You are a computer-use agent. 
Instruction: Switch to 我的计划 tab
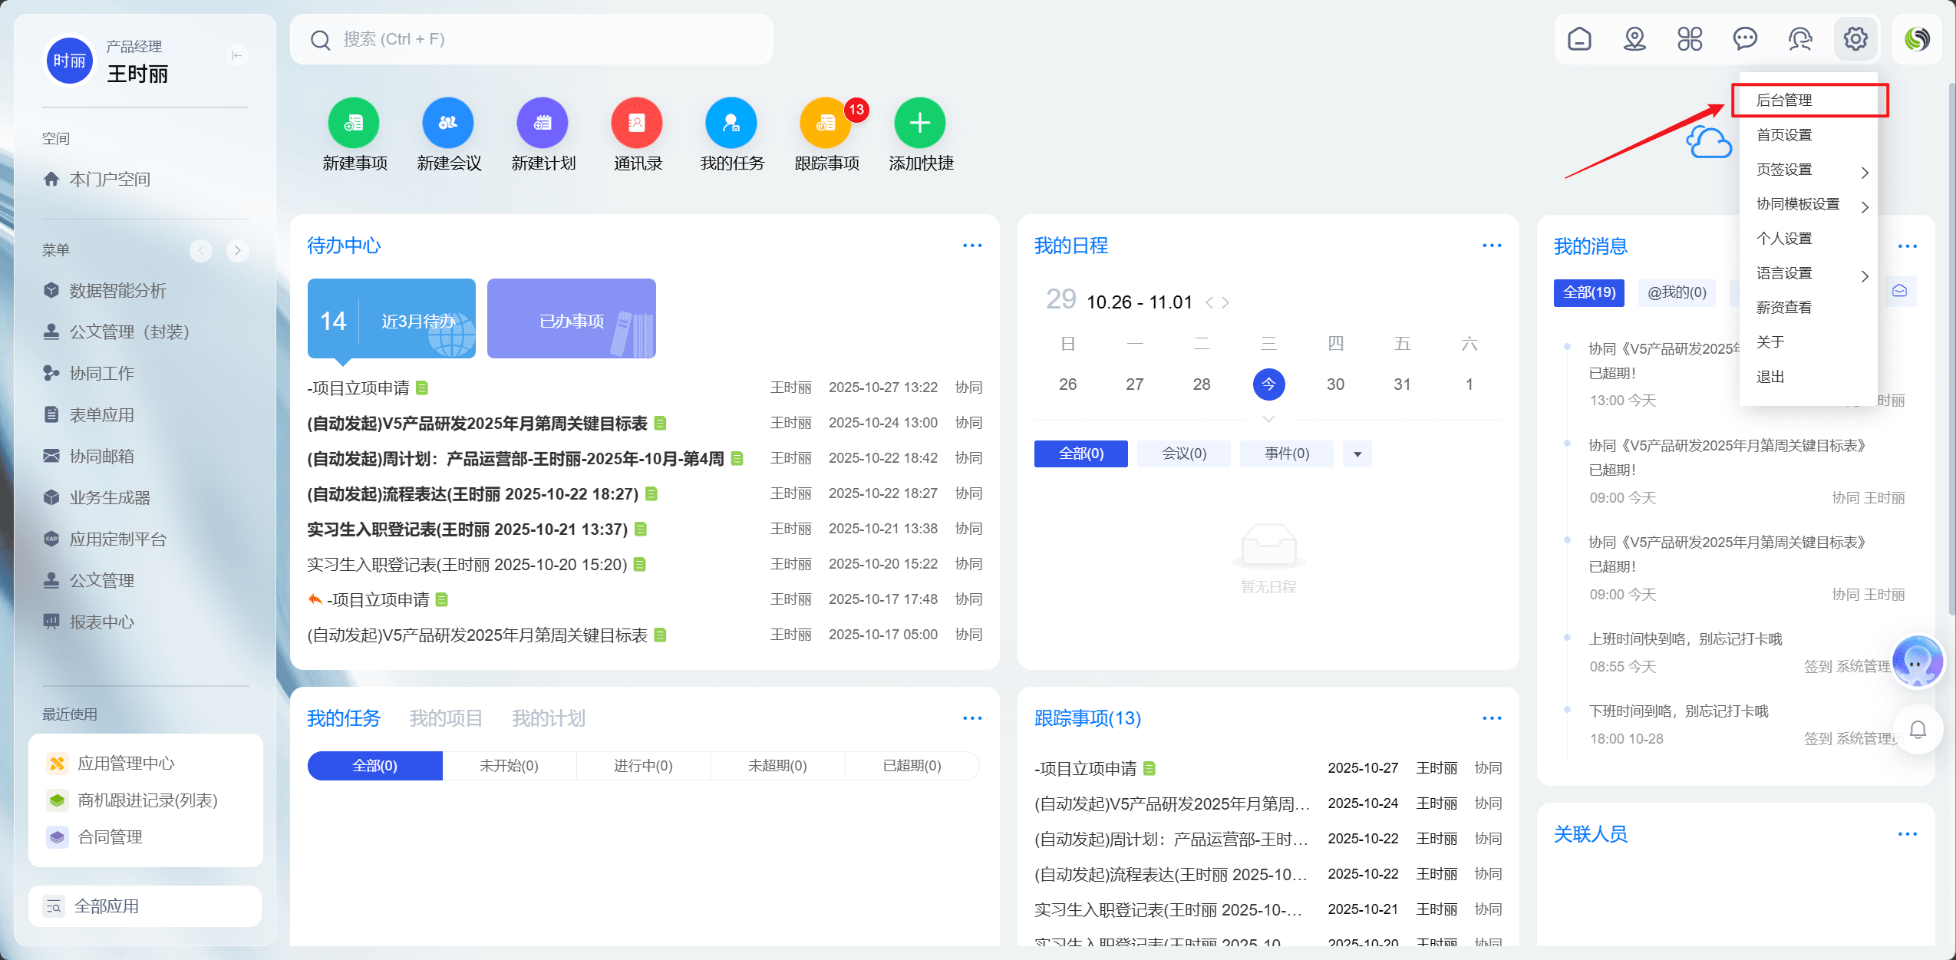click(549, 718)
